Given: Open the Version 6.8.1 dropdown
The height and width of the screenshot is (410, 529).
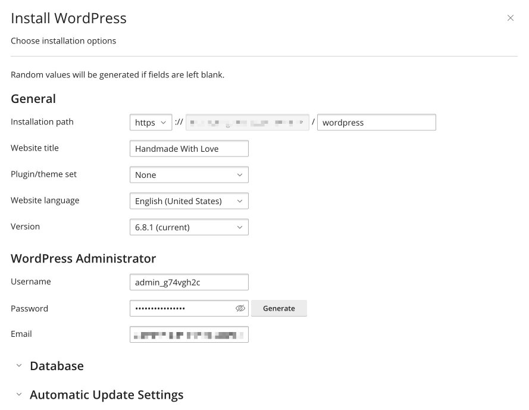Looking at the screenshot, I should coord(189,227).
